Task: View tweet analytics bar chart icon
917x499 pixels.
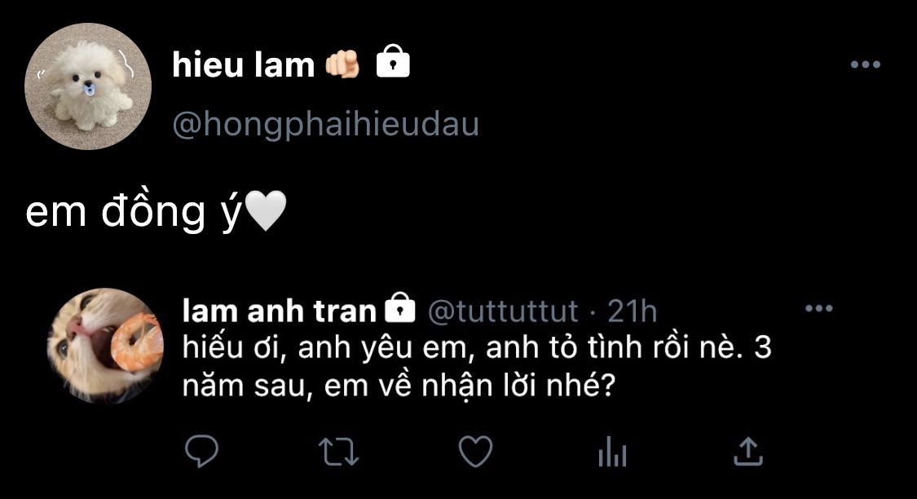Action: (x=612, y=452)
